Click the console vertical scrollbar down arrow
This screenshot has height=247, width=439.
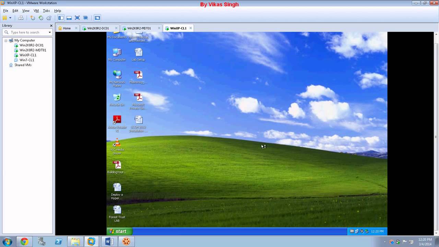(x=436, y=233)
